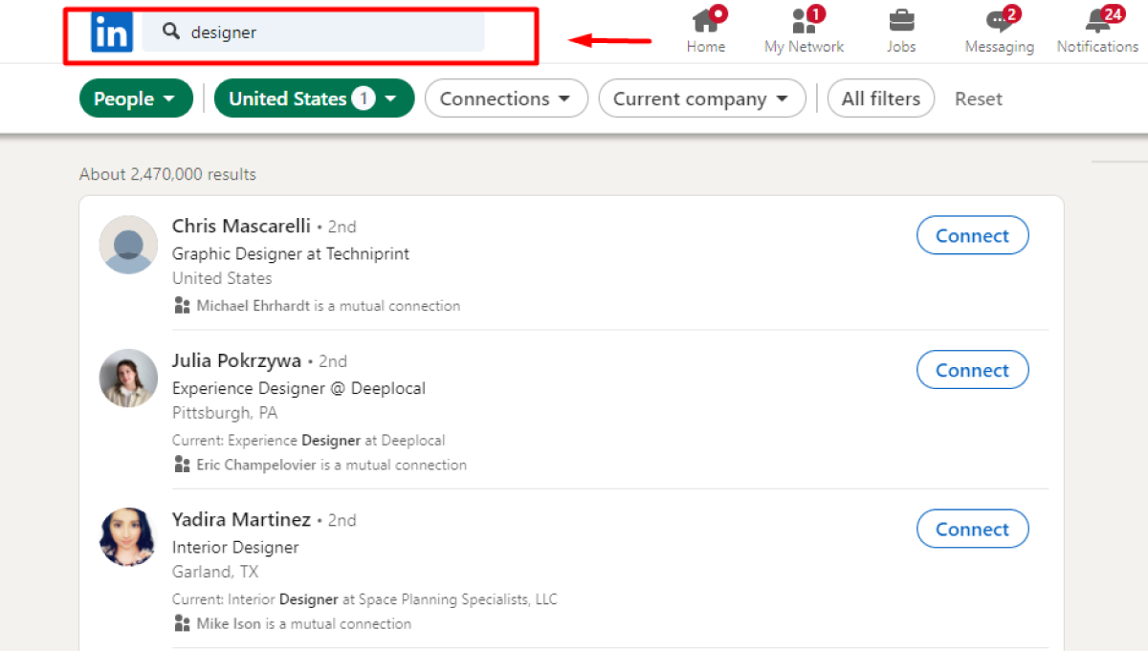
Task: Open the Current company filter
Action: click(x=701, y=98)
